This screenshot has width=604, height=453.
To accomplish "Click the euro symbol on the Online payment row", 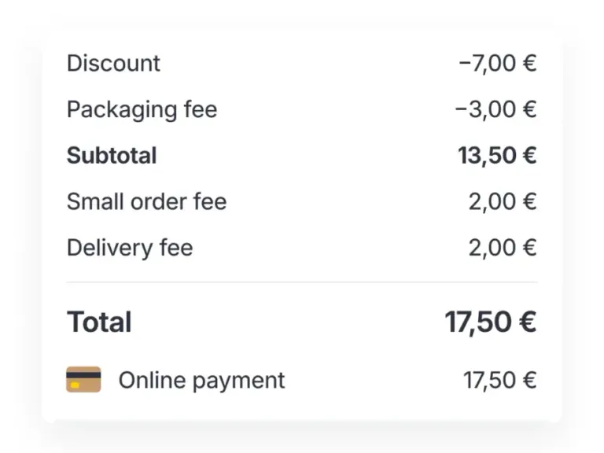I will [529, 381].
